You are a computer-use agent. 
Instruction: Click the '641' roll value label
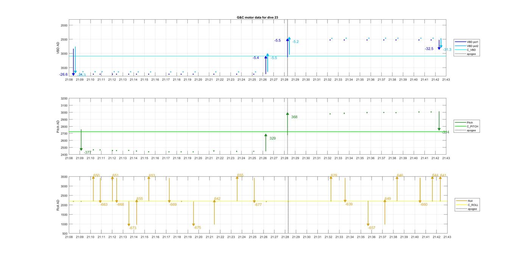click(443, 175)
